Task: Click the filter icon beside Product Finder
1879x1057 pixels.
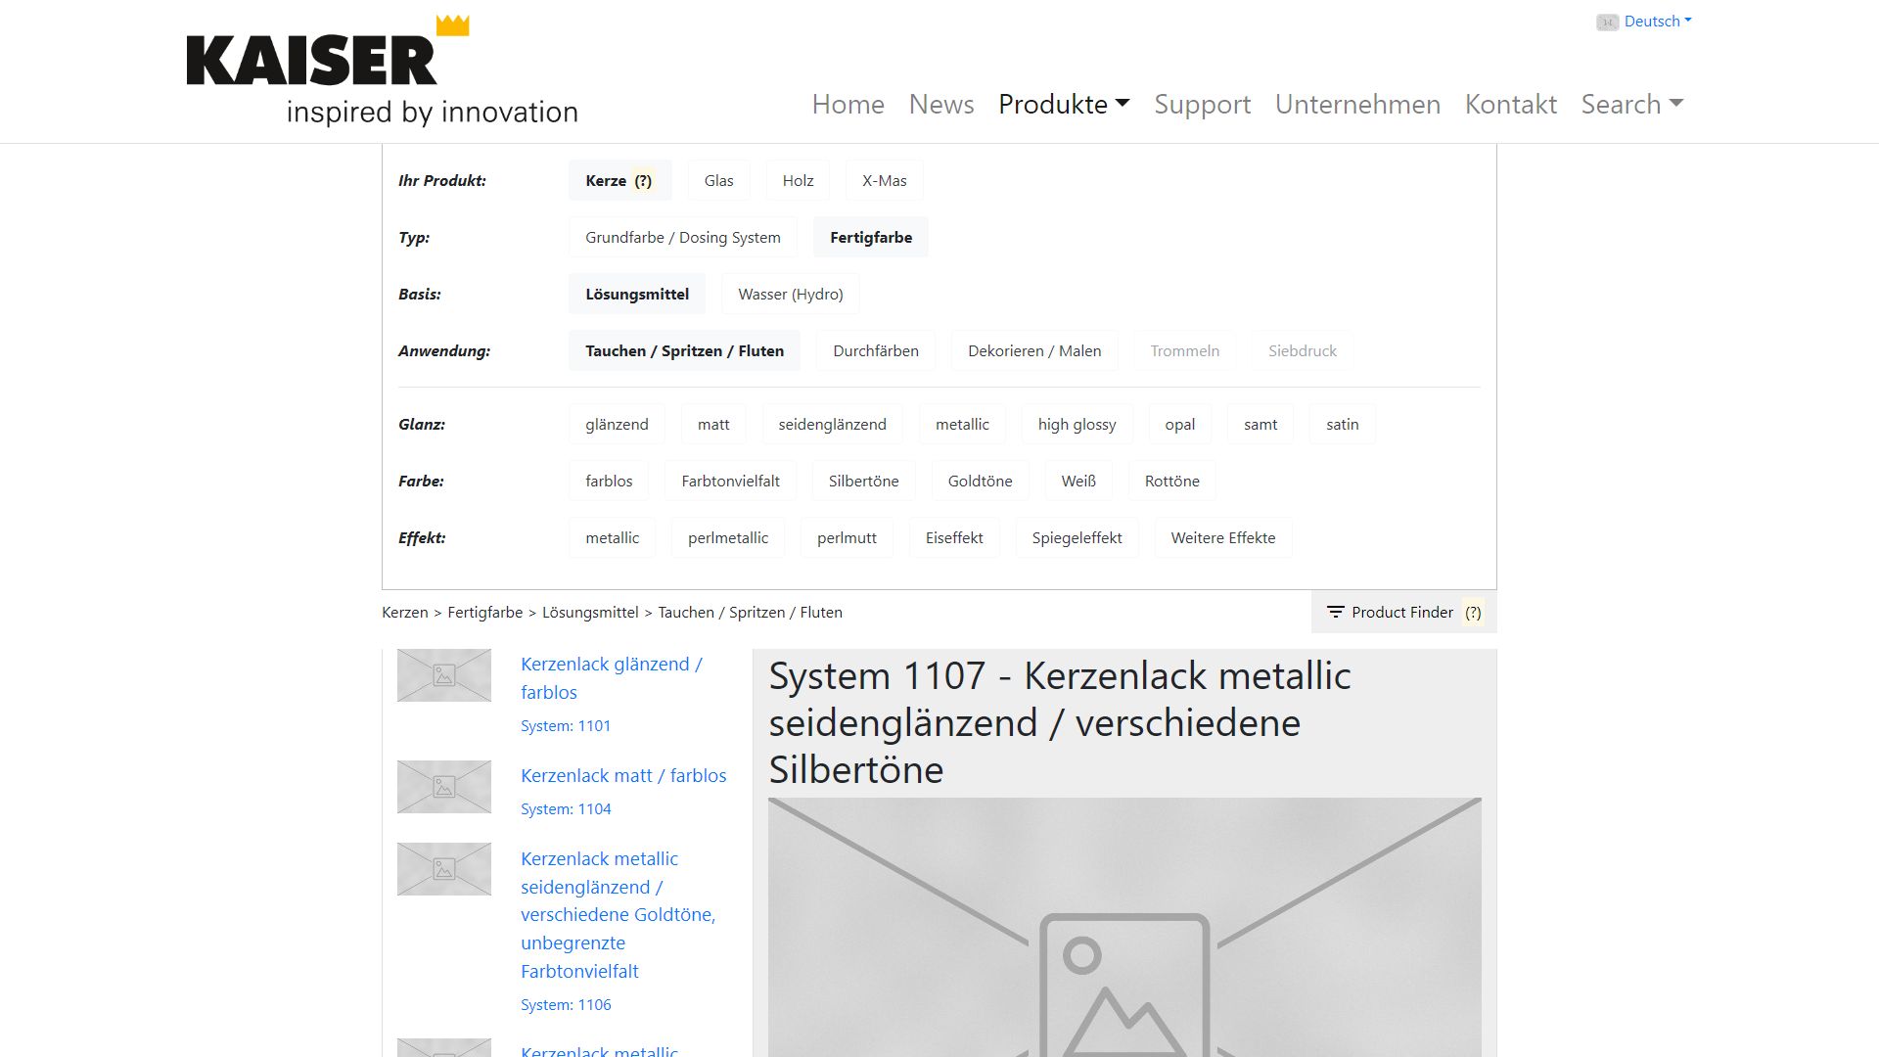Action: tap(1335, 612)
